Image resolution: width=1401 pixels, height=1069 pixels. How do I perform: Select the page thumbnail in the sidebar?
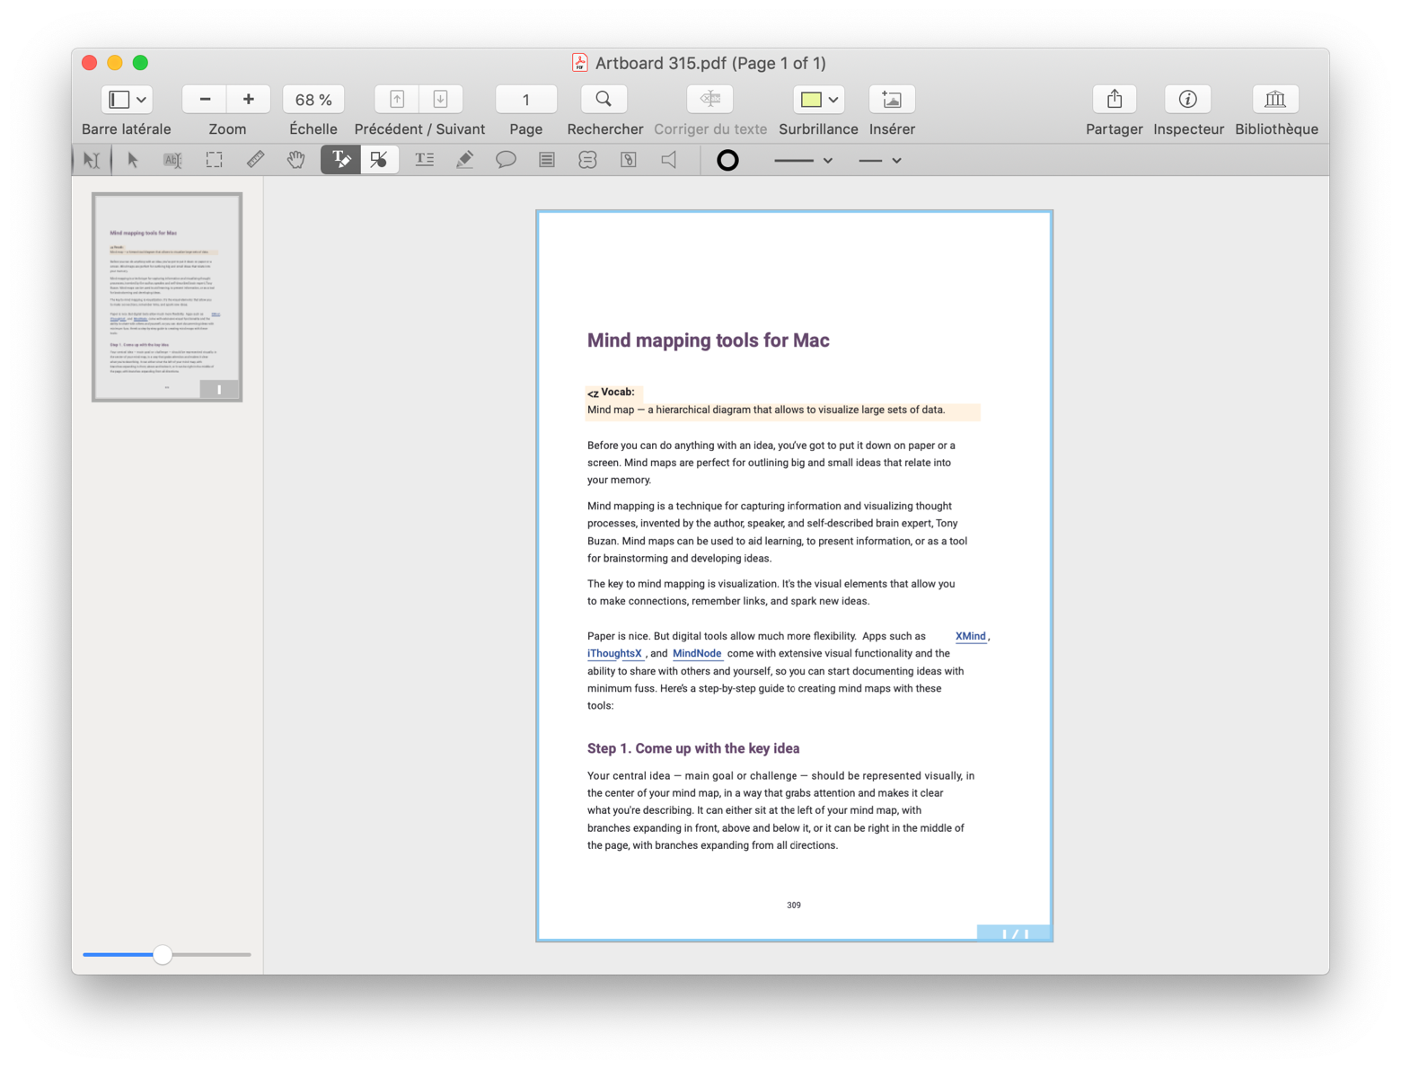(165, 296)
